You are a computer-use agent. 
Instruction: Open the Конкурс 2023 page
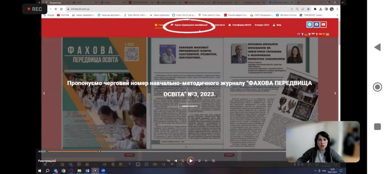(262, 25)
